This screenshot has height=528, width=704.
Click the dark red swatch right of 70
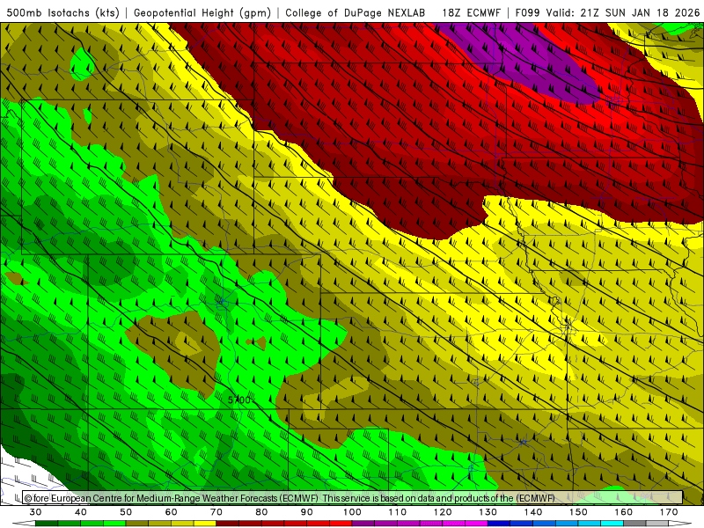(228, 524)
